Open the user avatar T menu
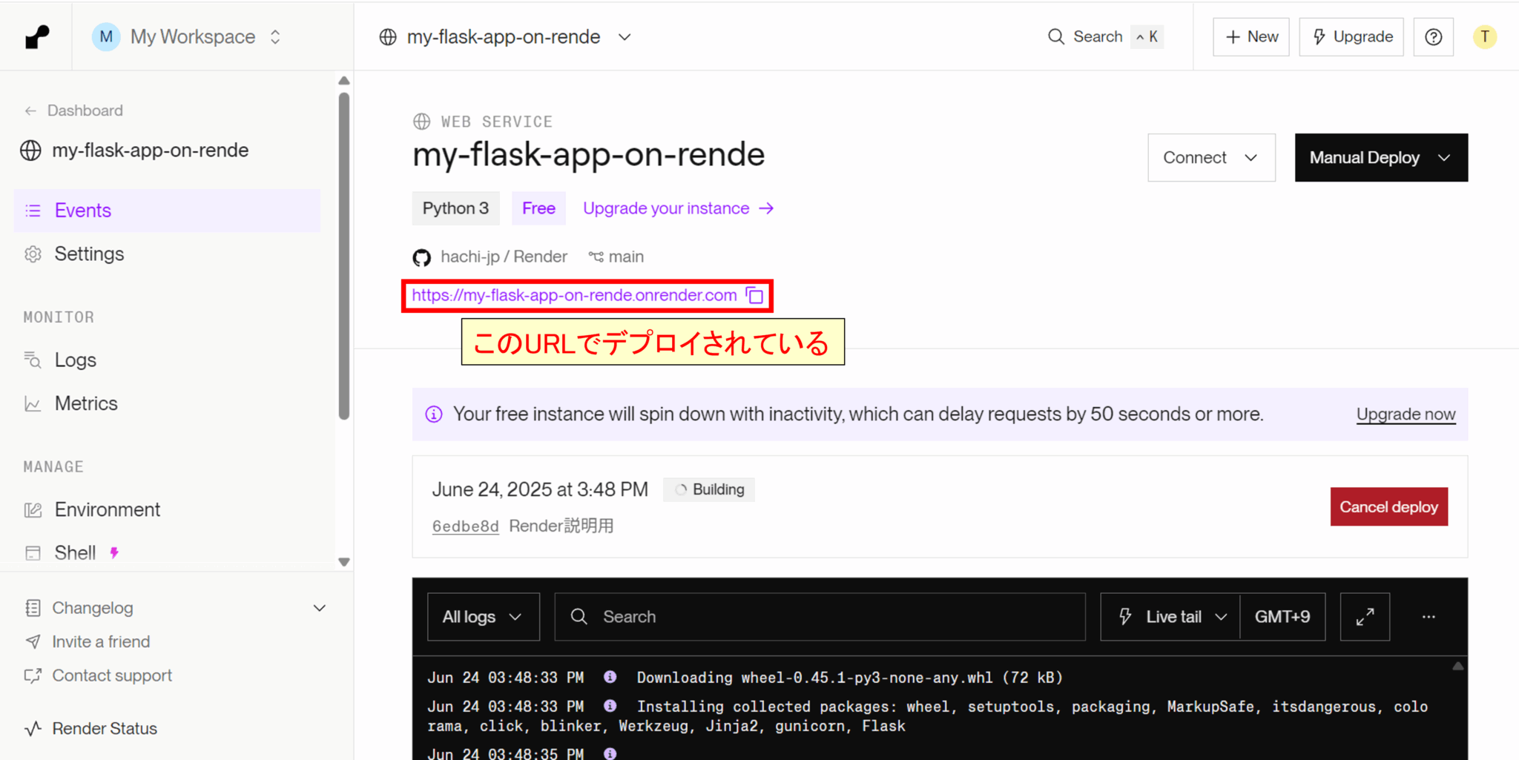Screen dimensions: 1519x760 [1484, 37]
